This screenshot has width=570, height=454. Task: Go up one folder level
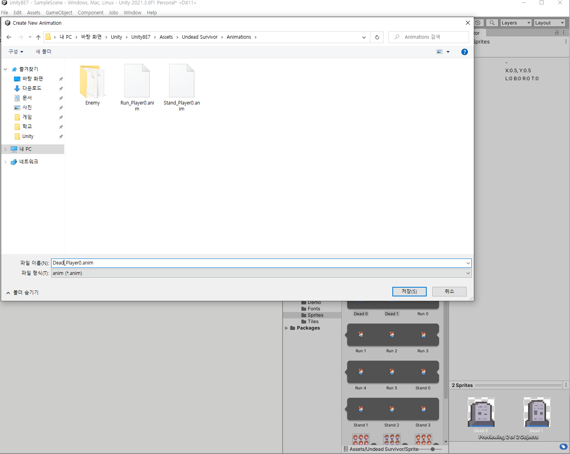38,37
